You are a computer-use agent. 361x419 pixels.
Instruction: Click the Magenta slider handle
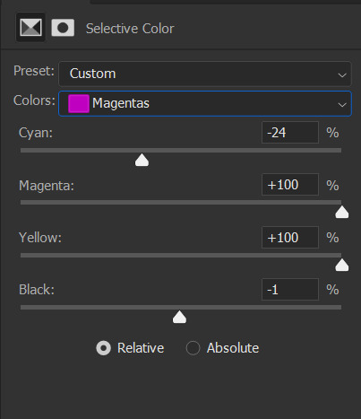pyautogui.click(x=342, y=212)
